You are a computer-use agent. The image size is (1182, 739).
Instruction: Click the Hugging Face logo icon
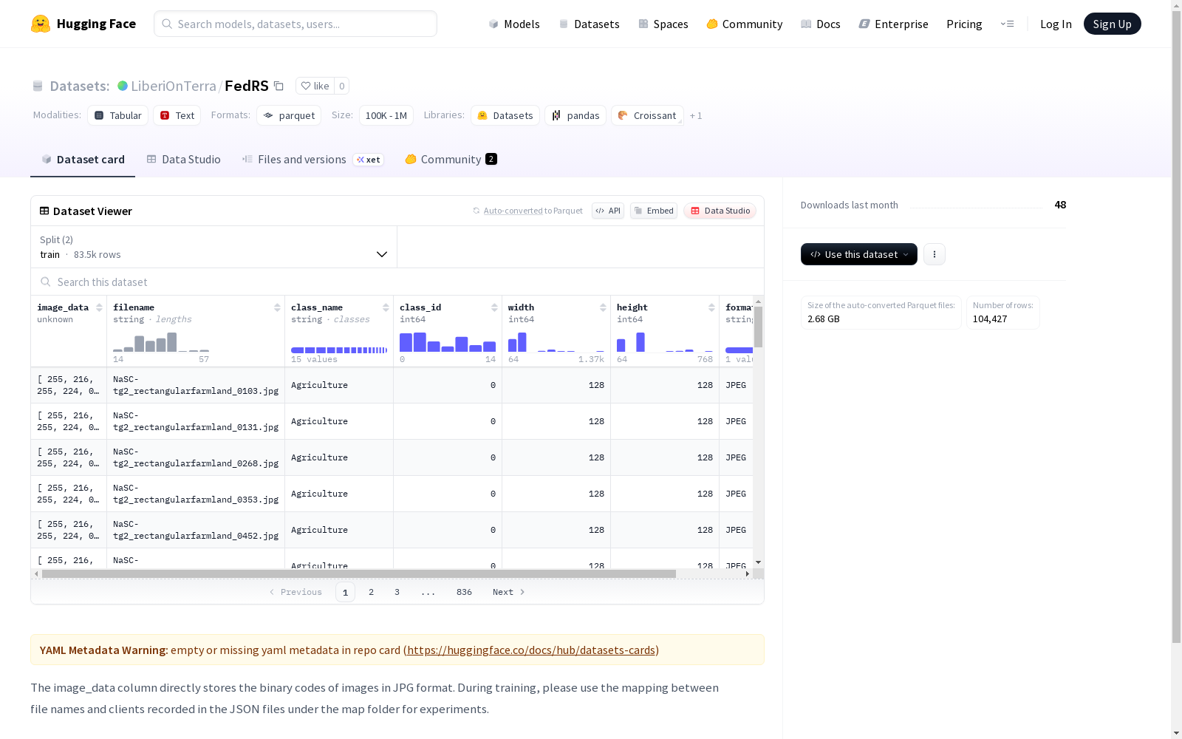(x=41, y=24)
